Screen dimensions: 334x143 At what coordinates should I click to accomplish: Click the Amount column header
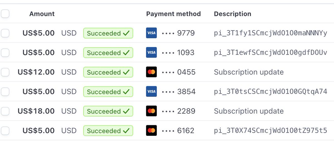pyautogui.click(x=42, y=14)
